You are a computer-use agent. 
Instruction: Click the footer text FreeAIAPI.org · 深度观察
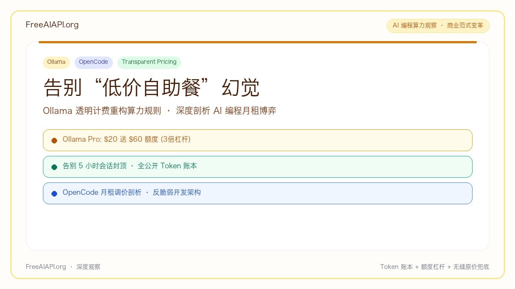(x=63, y=267)
